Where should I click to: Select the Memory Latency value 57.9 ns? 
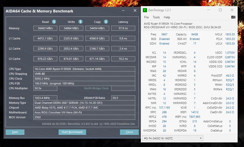tap(123, 28)
